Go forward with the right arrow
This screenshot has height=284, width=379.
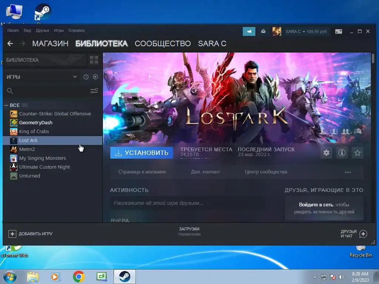tap(22, 44)
